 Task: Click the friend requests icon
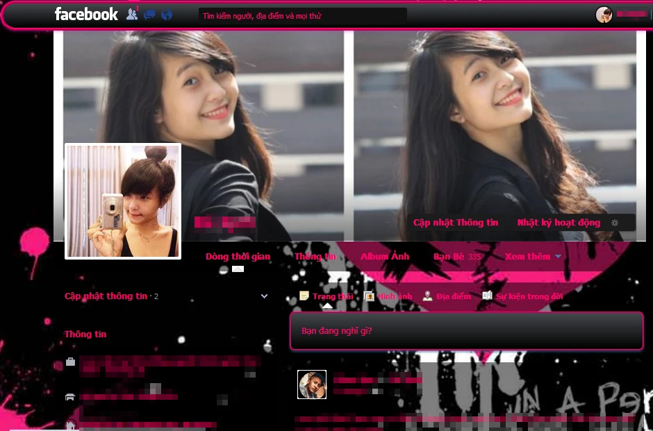[x=131, y=15]
